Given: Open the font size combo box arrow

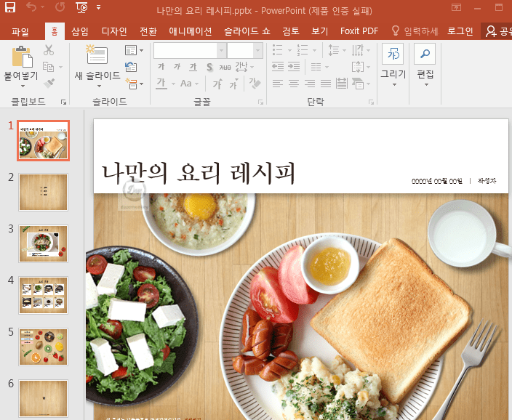Looking at the screenshot, I should click(257, 51).
